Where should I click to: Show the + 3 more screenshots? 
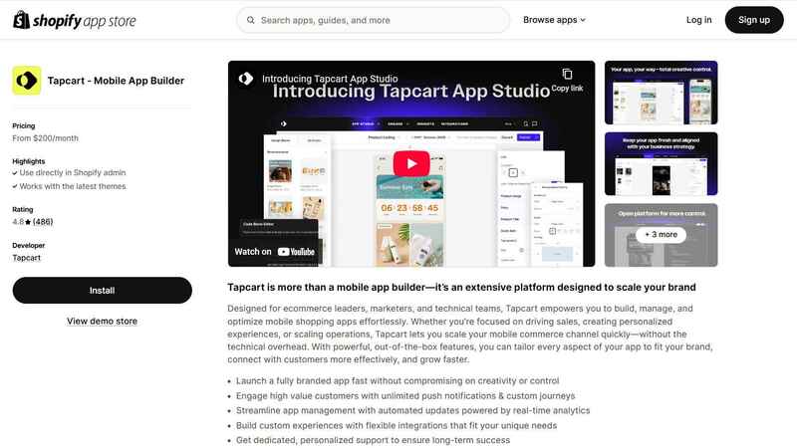pyautogui.click(x=661, y=235)
